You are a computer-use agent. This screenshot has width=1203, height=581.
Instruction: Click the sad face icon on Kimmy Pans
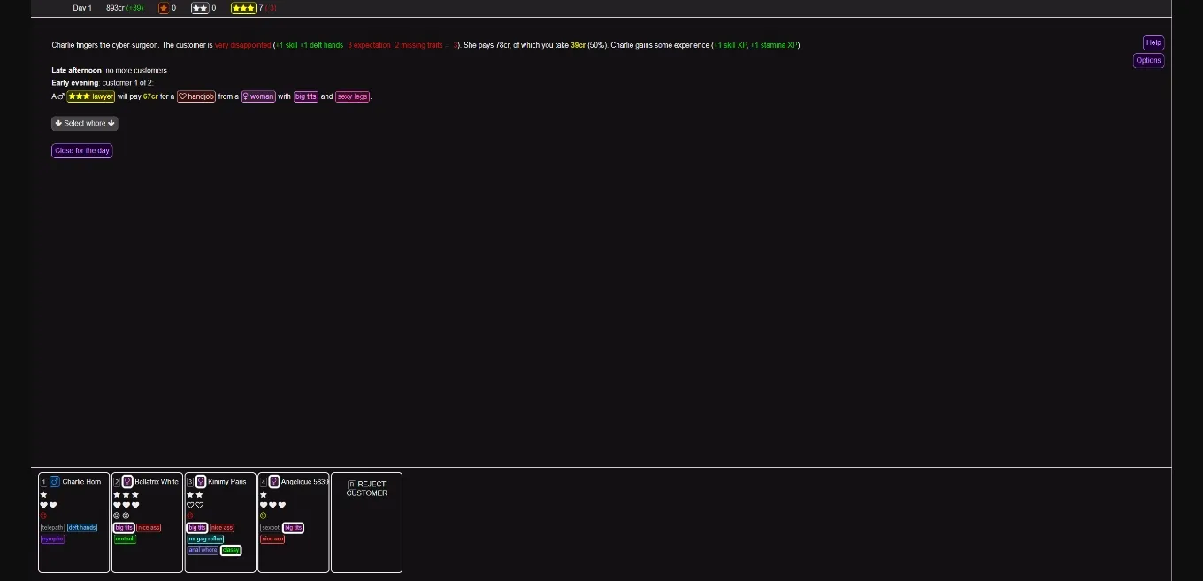[189, 515]
